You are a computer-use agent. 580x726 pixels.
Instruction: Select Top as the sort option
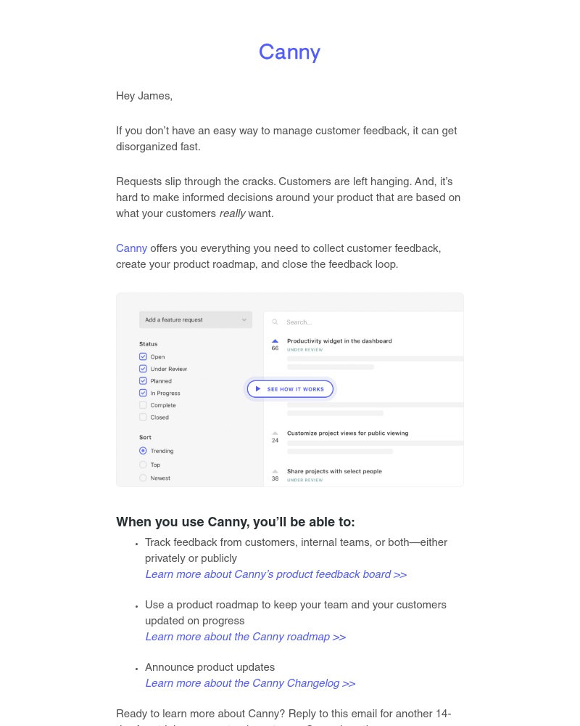pos(143,464)
